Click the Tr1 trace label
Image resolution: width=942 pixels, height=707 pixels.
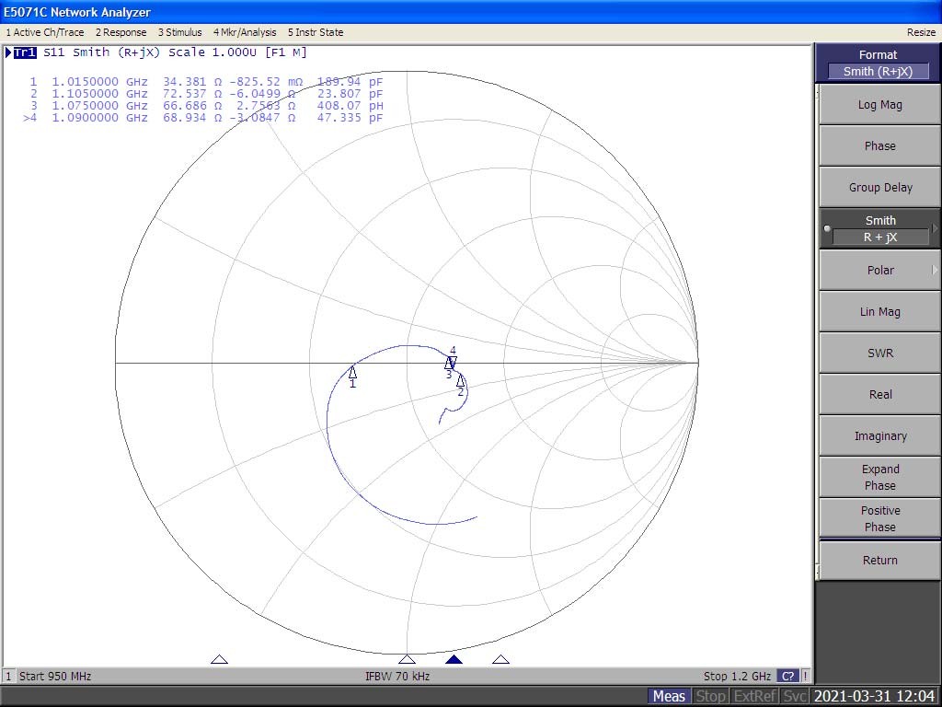(x=25, y=52)
